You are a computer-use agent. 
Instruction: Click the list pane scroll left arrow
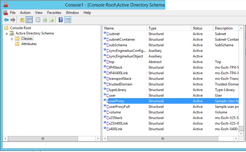tap(105, 138)
